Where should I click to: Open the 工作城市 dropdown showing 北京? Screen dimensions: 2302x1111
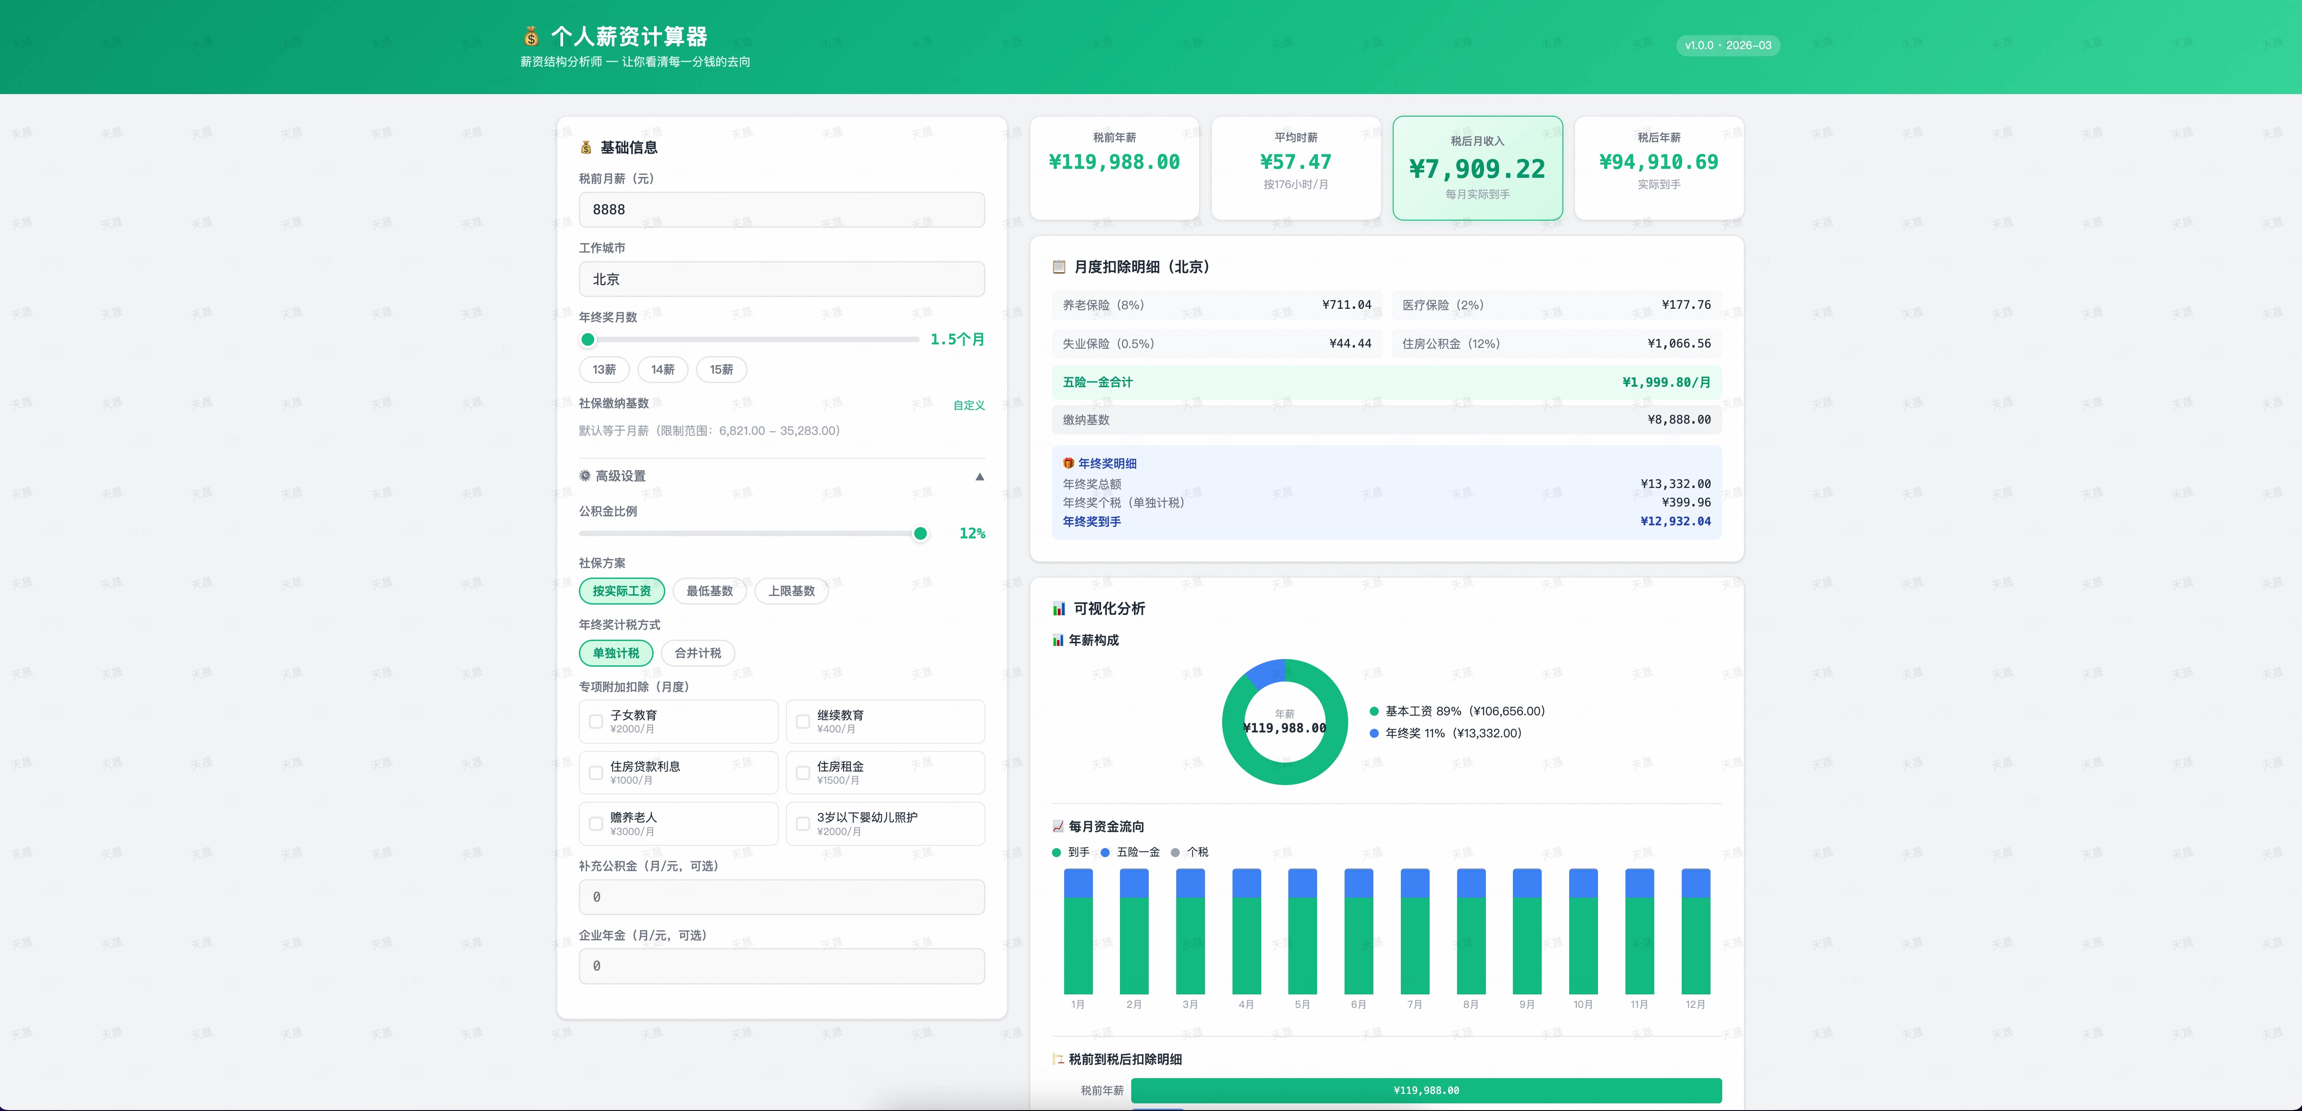(781, 279)
